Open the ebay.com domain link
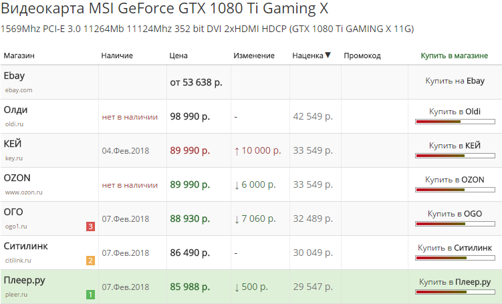The width and height of the screenshot is (502, 304). tap(19, 90)
